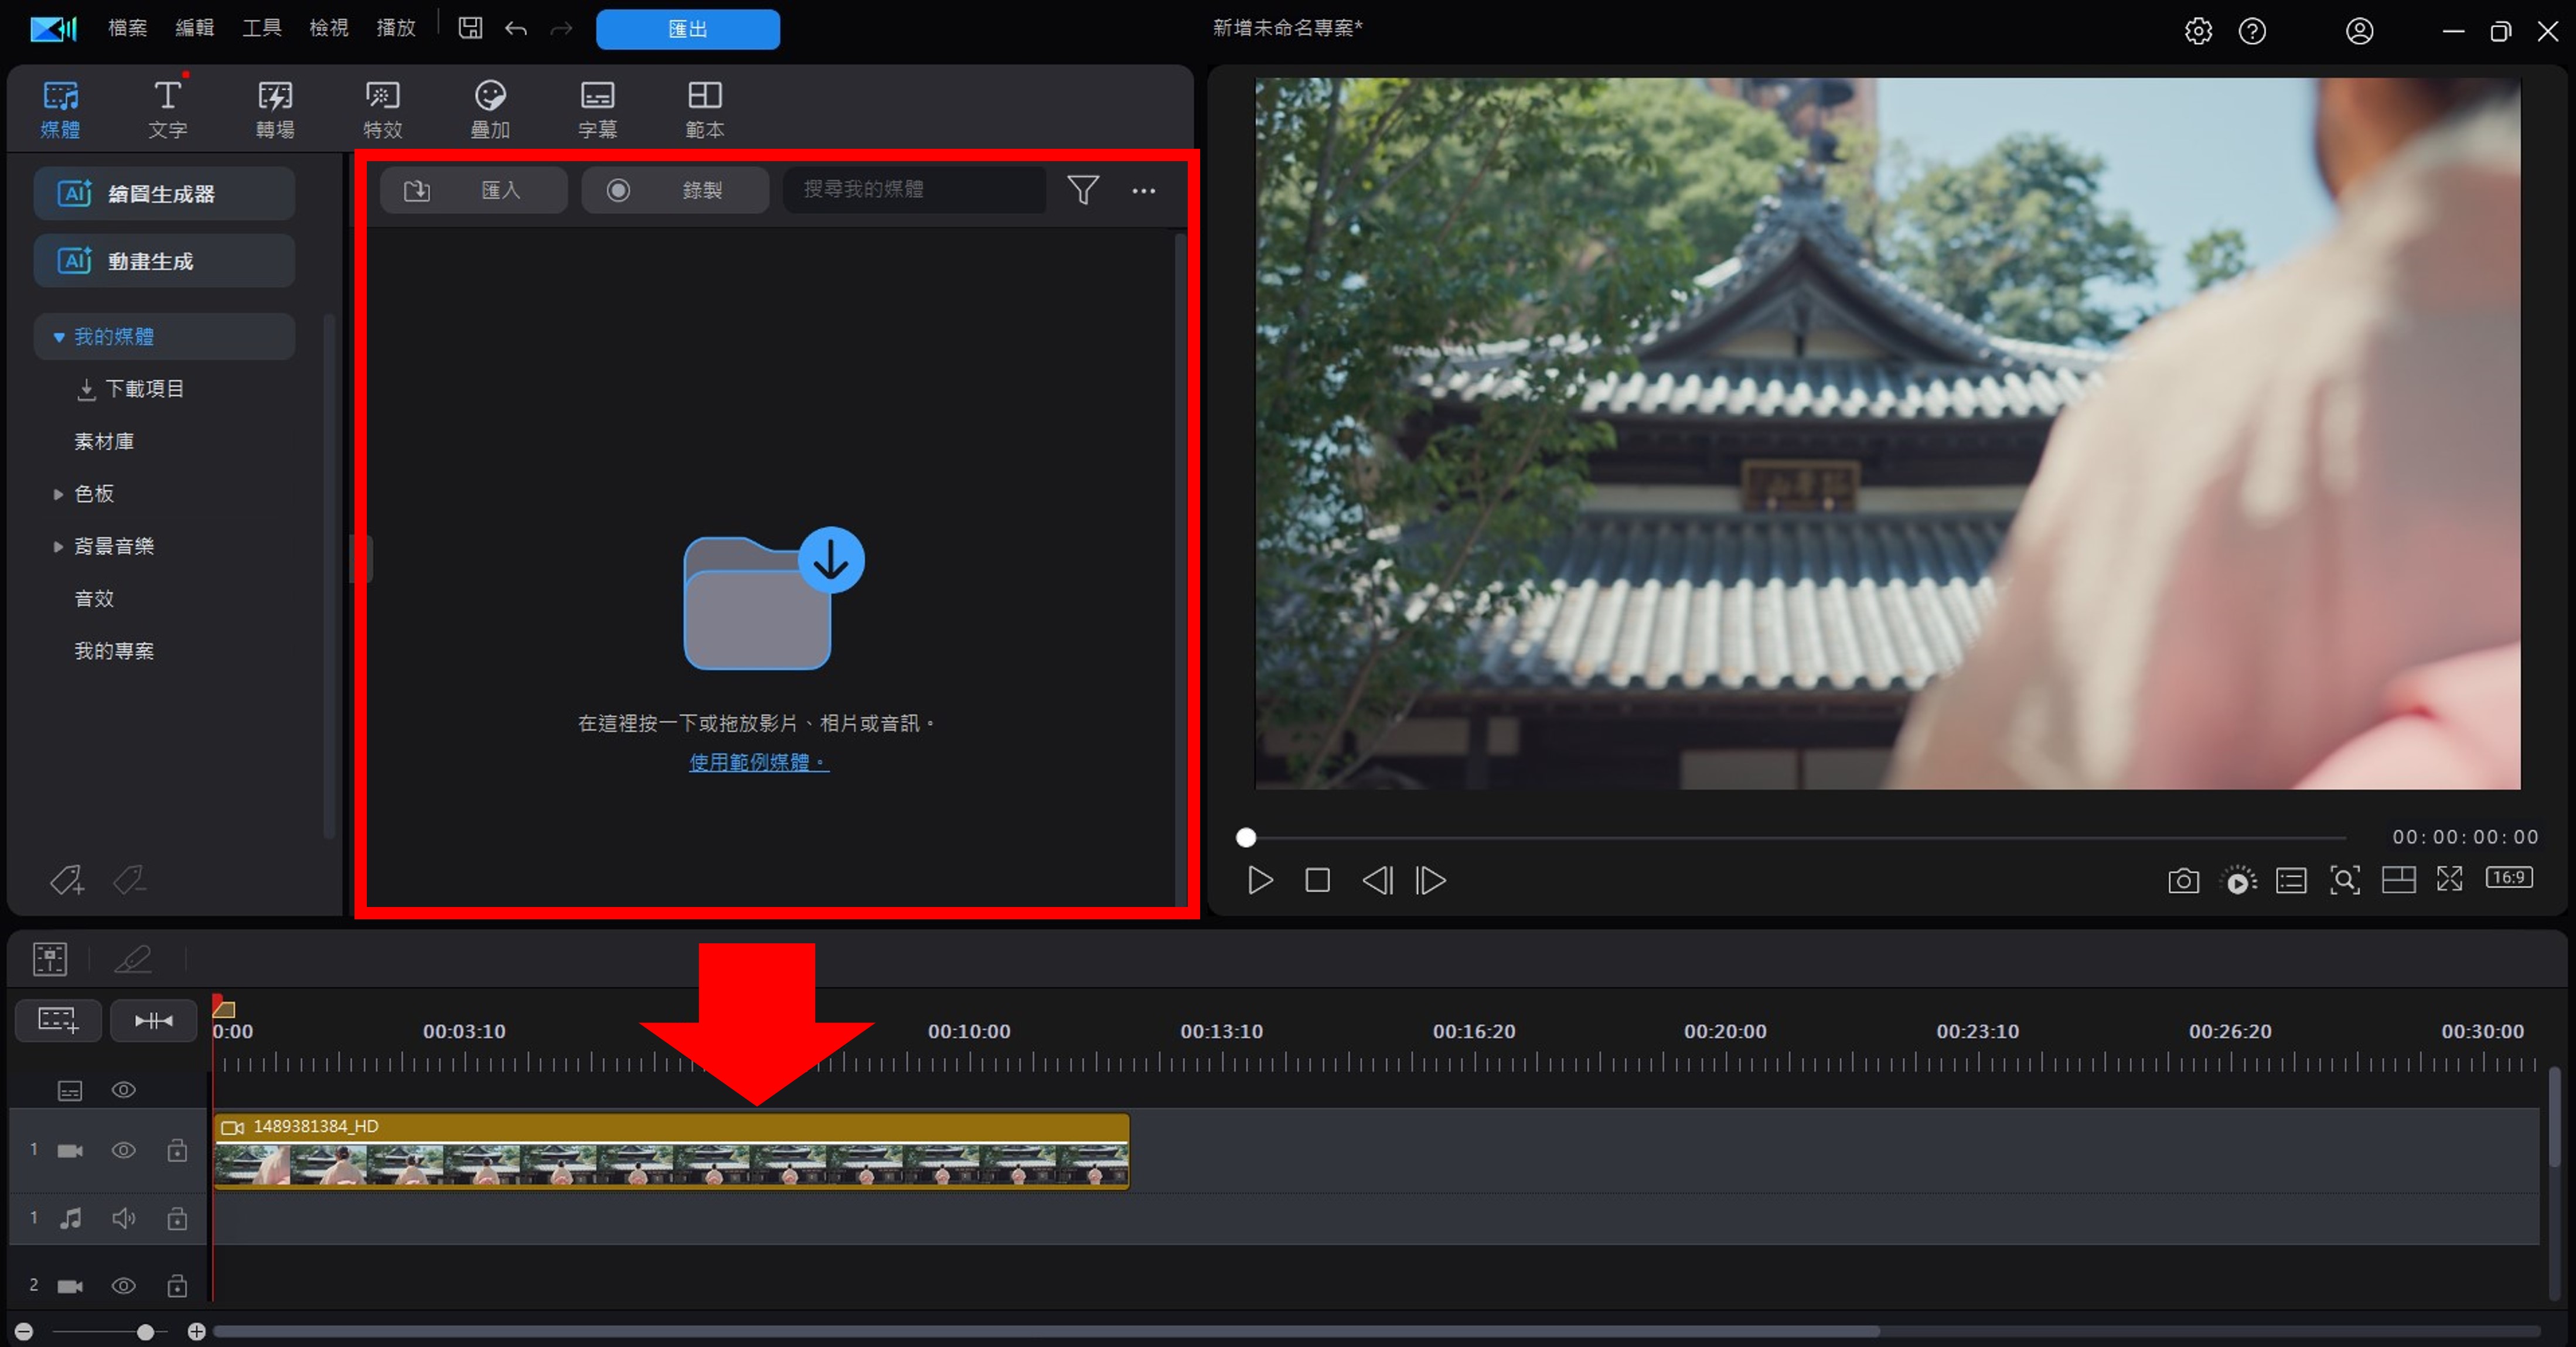Open the 檔案 menu
This screenshot has width=2576, height=1347.
(x=127, y=28)
